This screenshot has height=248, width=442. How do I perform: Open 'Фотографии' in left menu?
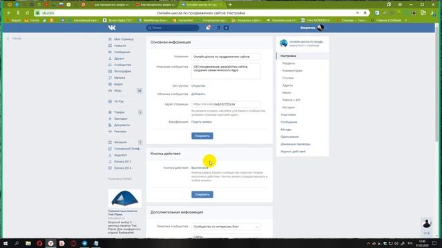point(123,72)
